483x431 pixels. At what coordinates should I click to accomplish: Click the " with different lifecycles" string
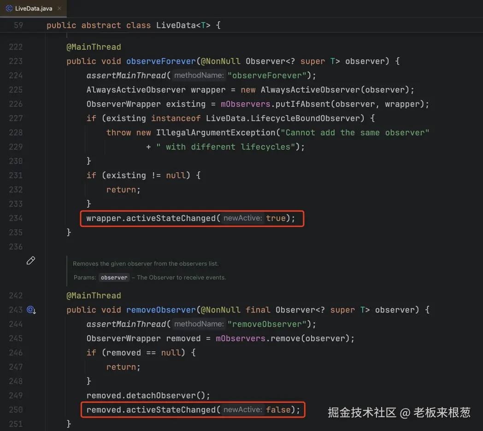(x=225, y=147)
